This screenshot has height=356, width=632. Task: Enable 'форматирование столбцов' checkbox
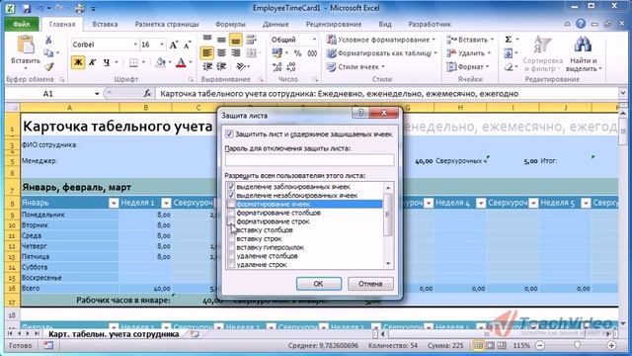point(231,213)
